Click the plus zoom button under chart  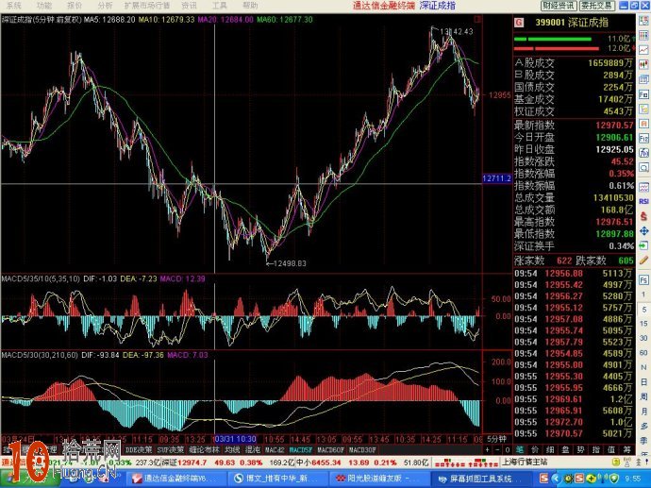point(488,450)
